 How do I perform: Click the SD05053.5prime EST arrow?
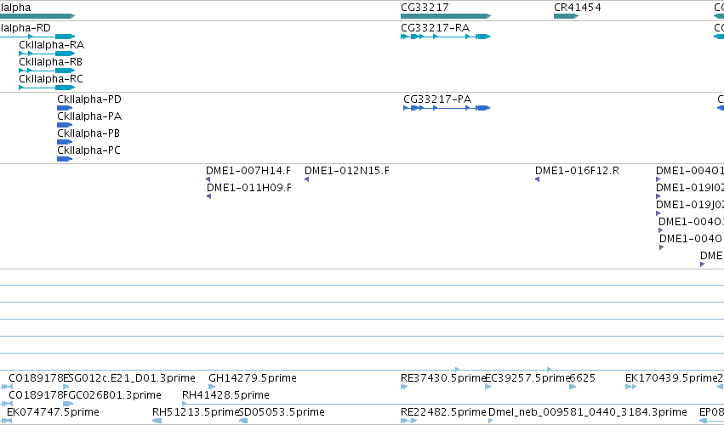pos(243,421)
